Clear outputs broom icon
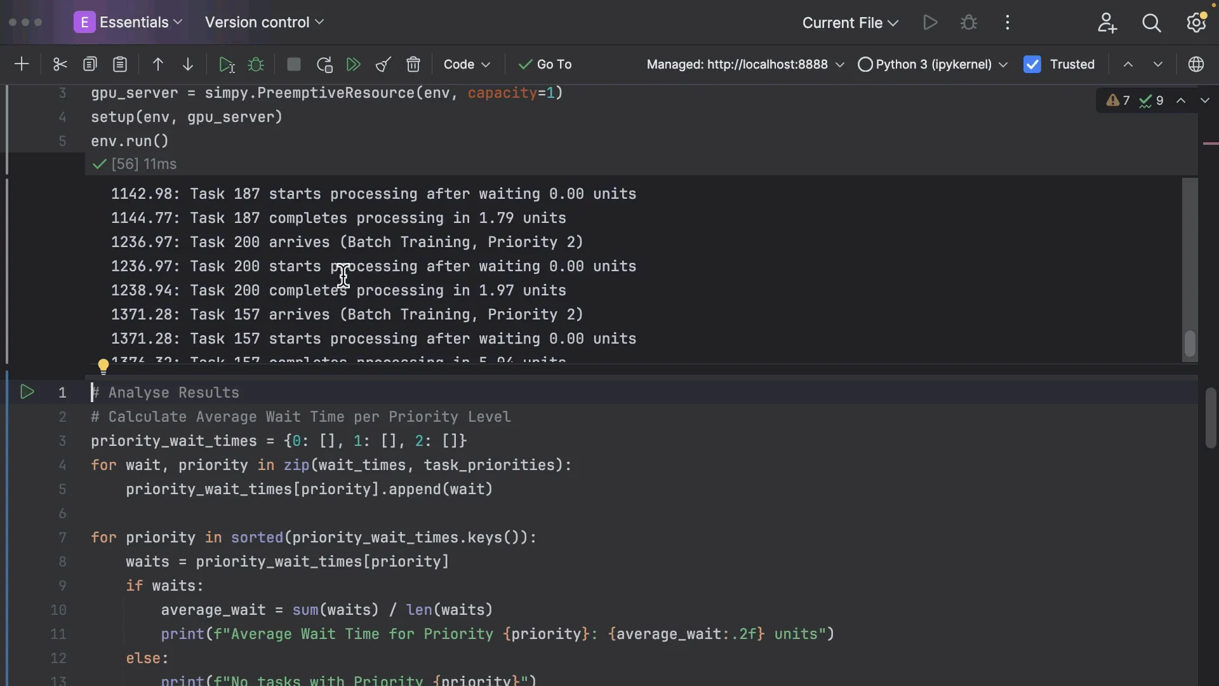1219x686 pixels. (x=383, y=64)
